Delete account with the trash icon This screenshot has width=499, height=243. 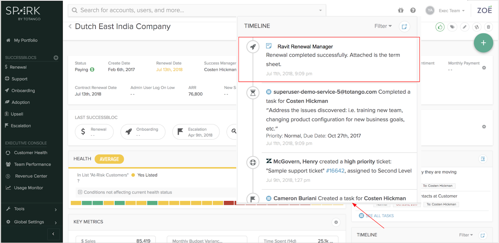[488, 27]
